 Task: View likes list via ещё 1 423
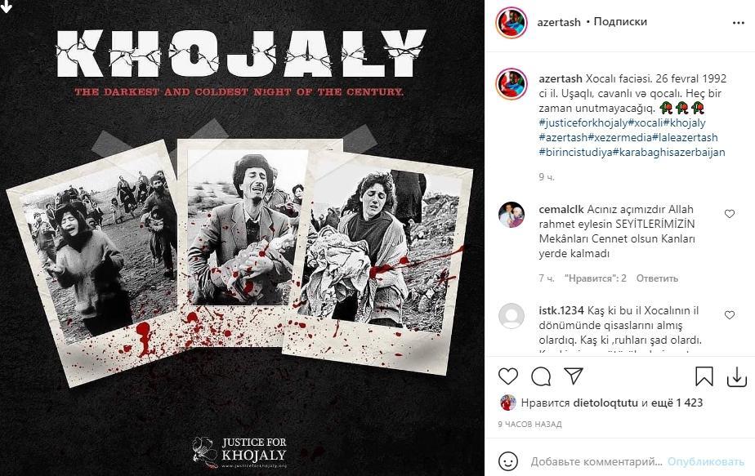click(677, 403)
